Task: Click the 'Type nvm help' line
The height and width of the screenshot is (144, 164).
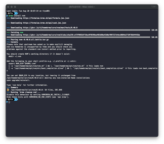Action: click(x=27, y=85)
